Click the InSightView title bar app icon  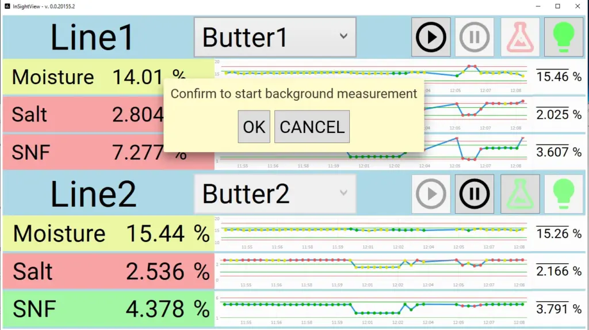point(7,6)
